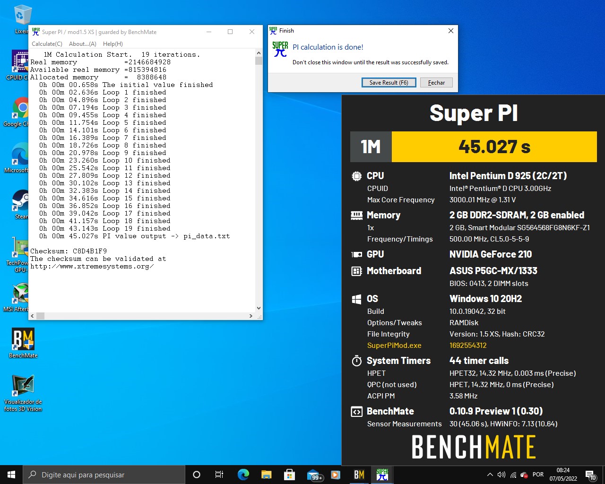Open the About menu in Super PI
The image size is (605, 484).
click(83, 43)
